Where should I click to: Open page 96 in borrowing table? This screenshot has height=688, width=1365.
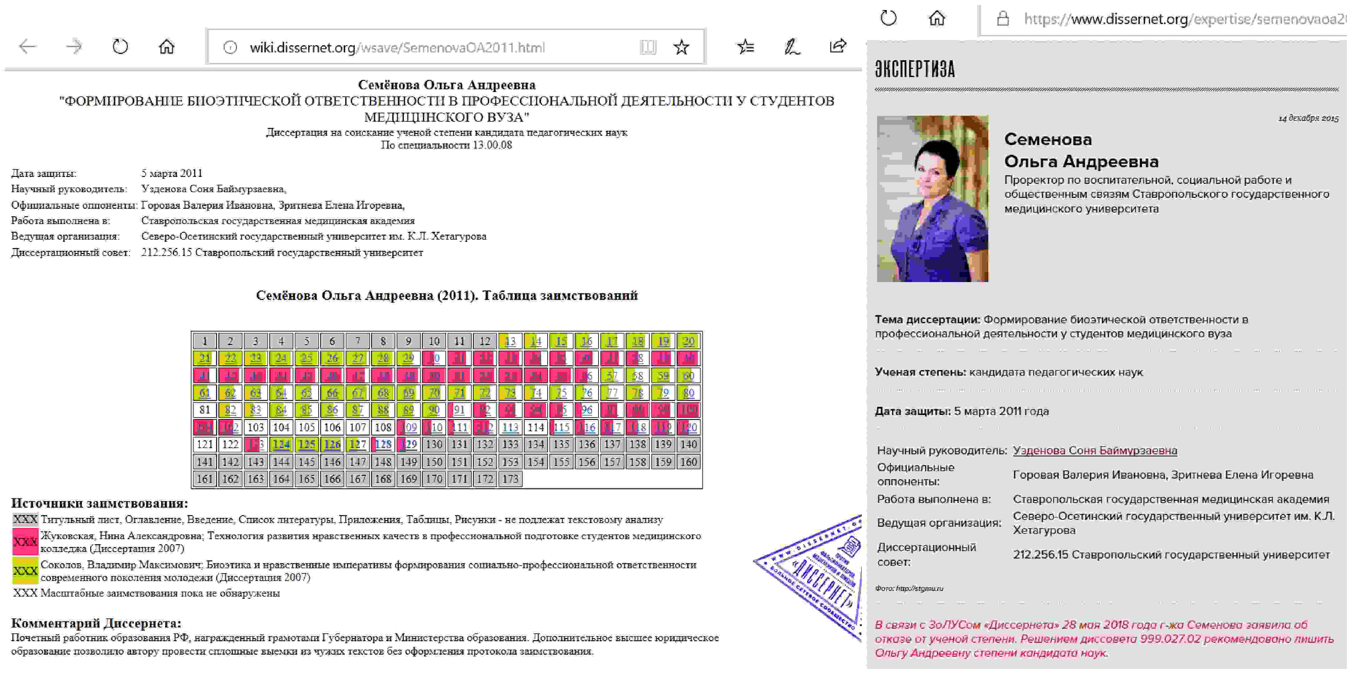pyautogui.click(x=587, y=410)
